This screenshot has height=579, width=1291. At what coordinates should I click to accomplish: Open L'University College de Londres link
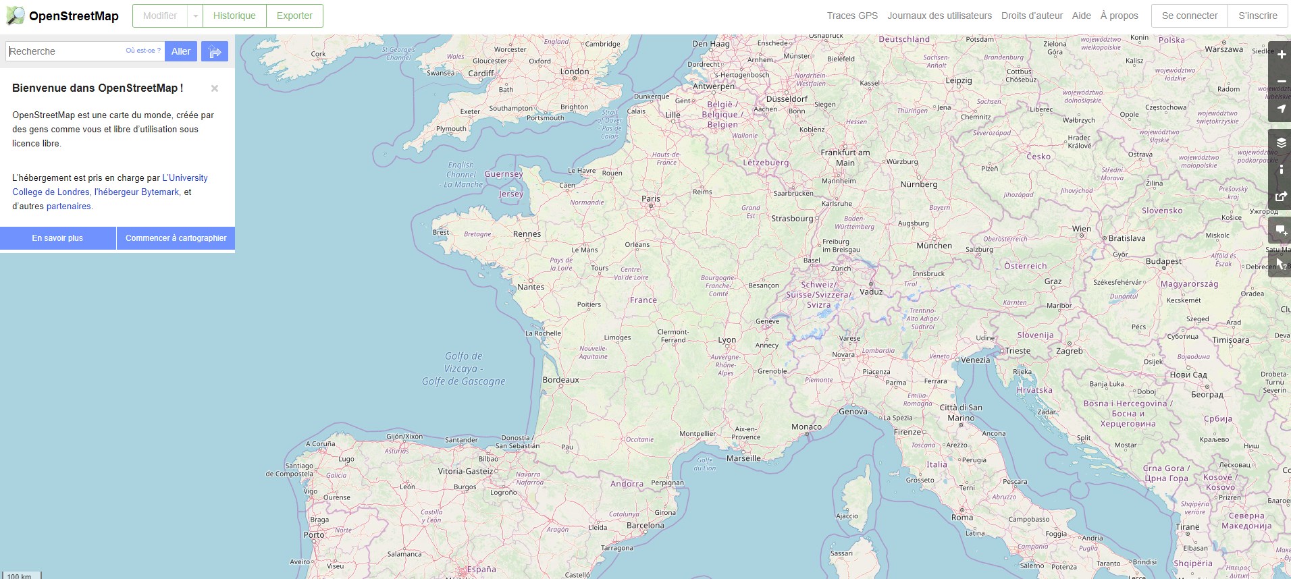(110, 185)
